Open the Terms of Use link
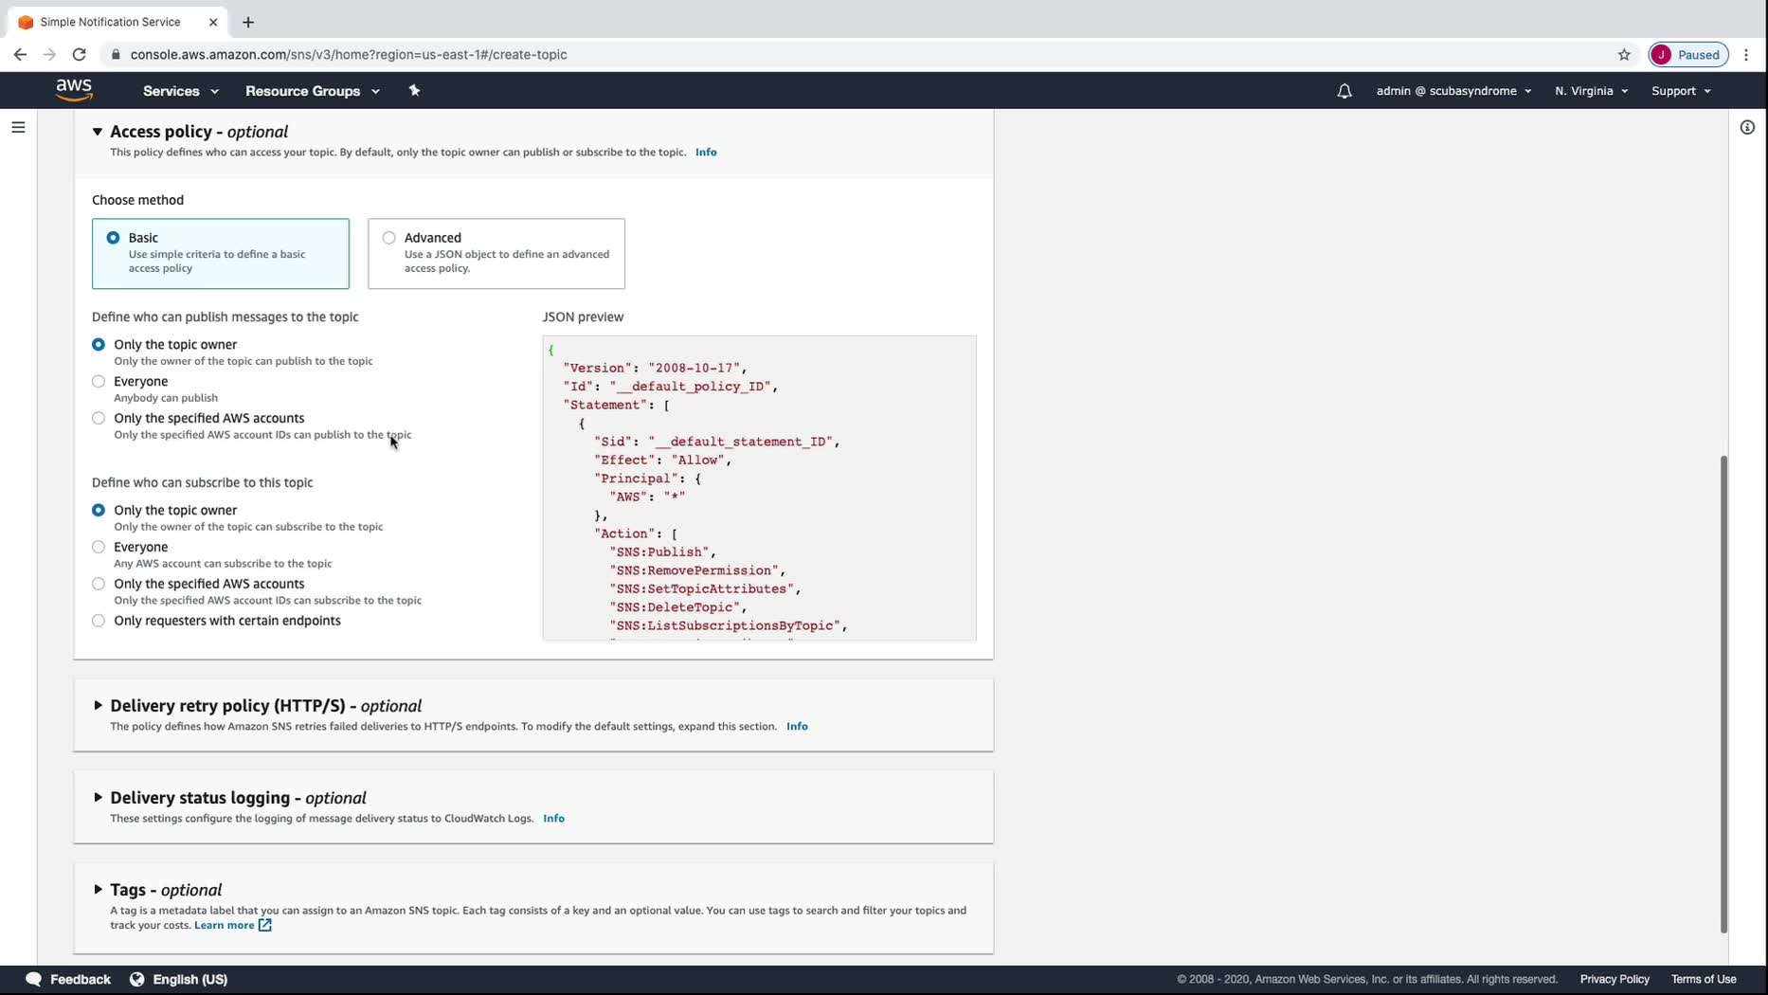Viewport: 1768px width, 995px height. pyautogui.click(x=1704, y=980)
